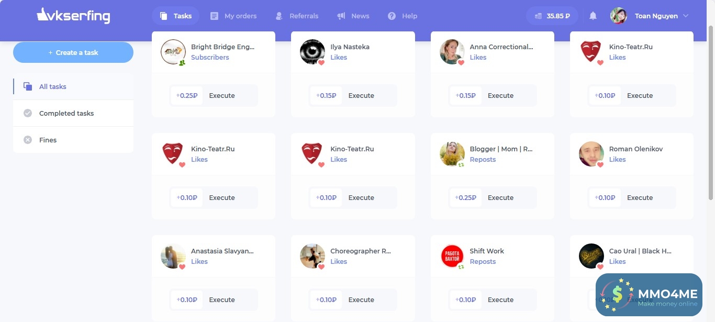Click Bright Bridge Eng avatar
The image size is (715, 322).
pyautogui.click(x=173, y=52)
